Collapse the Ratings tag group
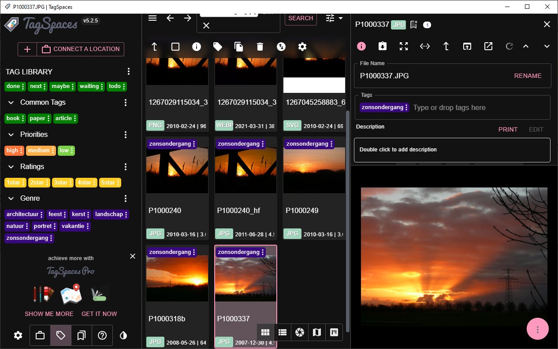 point(11,166)
